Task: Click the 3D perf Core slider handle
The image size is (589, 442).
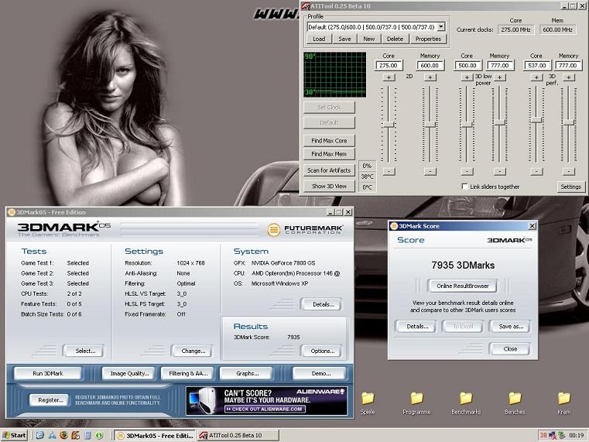Action: pos(536,120)
